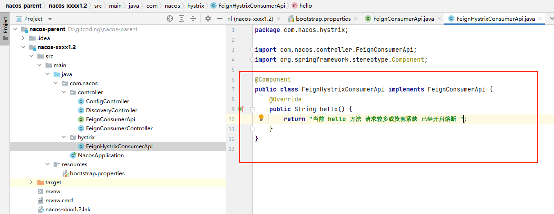The image size is (554, 214).
Task: Toggle fold marker at the first import line
Action: click(252, 50)
